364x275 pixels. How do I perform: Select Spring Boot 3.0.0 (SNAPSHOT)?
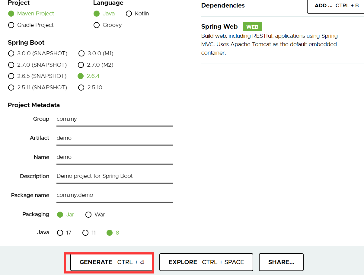point(38,53)
